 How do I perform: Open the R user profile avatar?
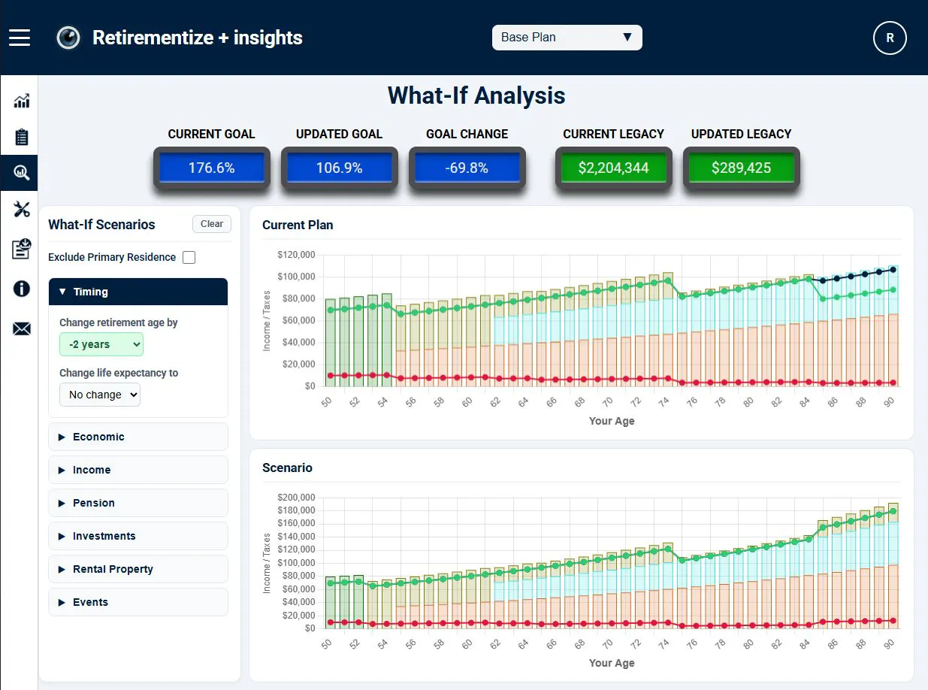click(x=890, y=38)
